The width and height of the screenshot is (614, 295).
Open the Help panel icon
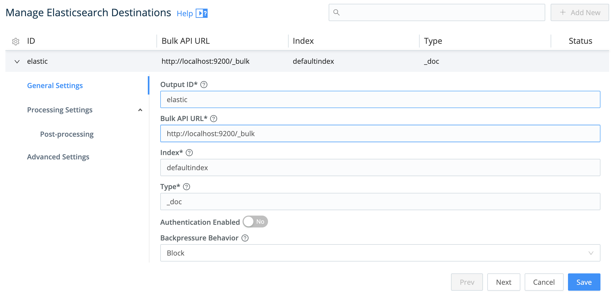201,13
